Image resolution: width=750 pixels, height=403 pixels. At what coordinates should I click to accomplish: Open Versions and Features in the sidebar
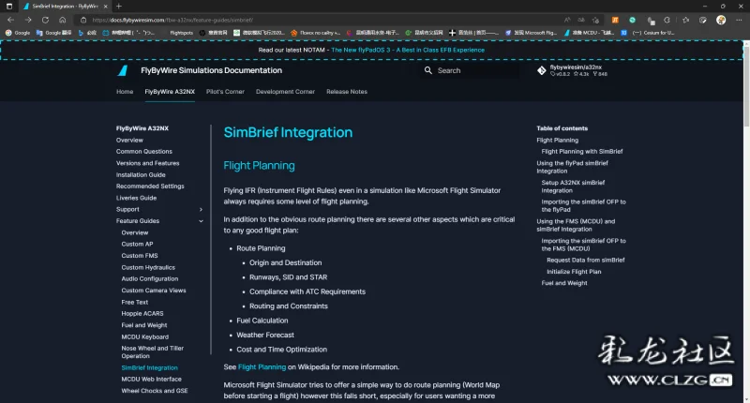click(x=148, y=163)
